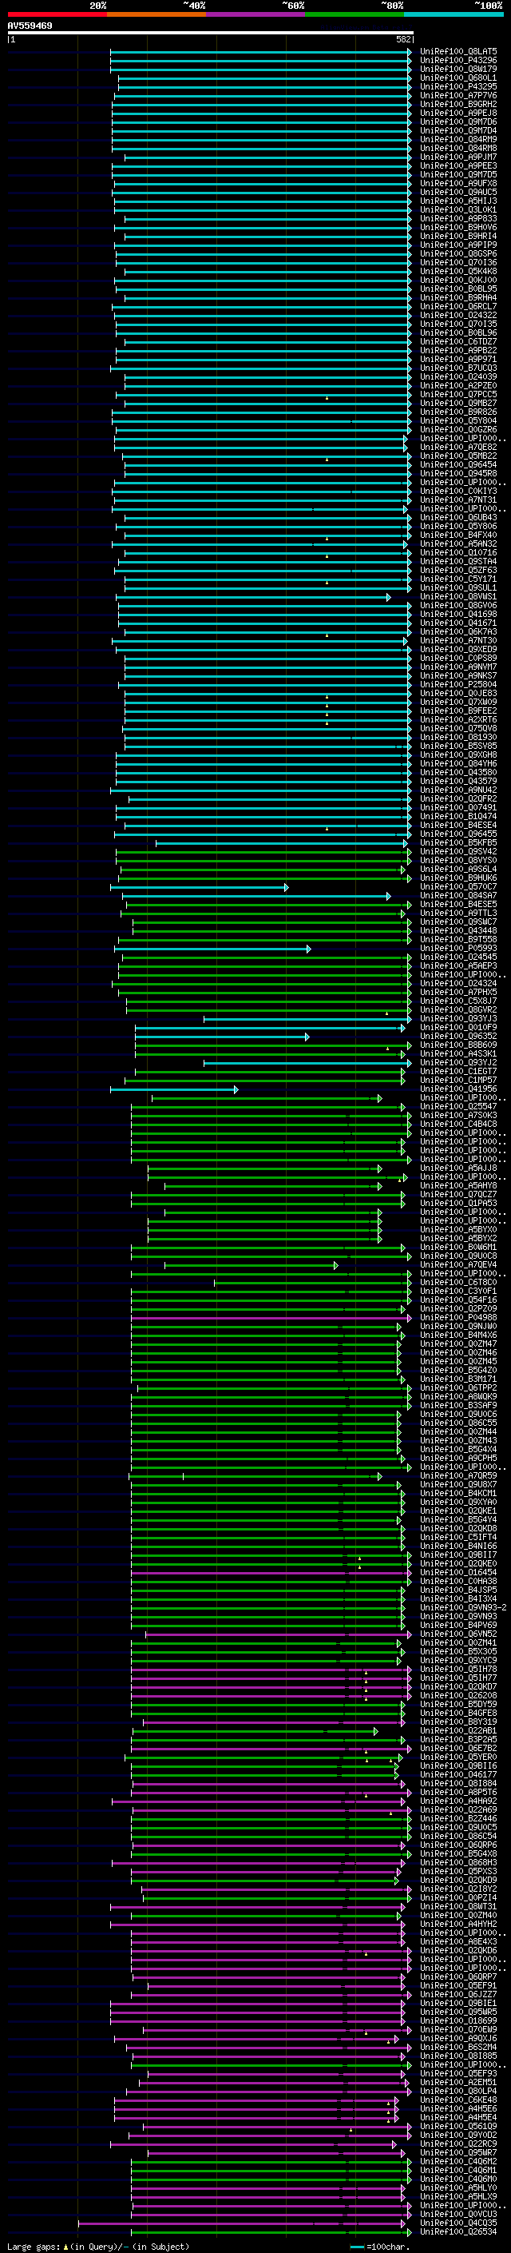Select hit UniRef100_A9PEE3
Viewport: 511px width, 2253px height.
(x=458, y=166)
